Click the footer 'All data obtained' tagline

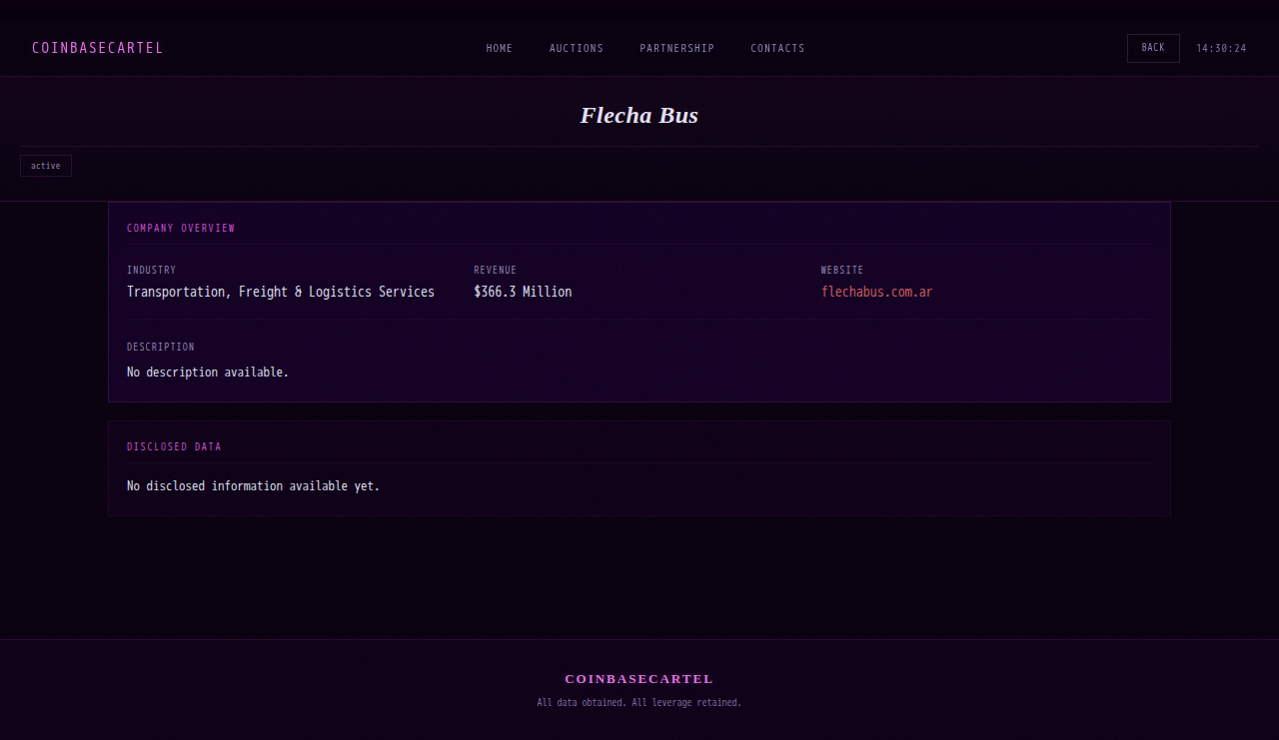coord(639,703)
